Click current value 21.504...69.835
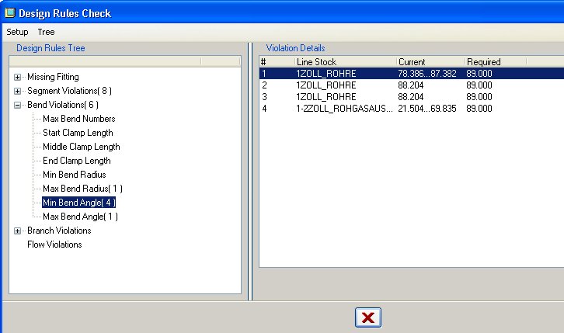 427,109
